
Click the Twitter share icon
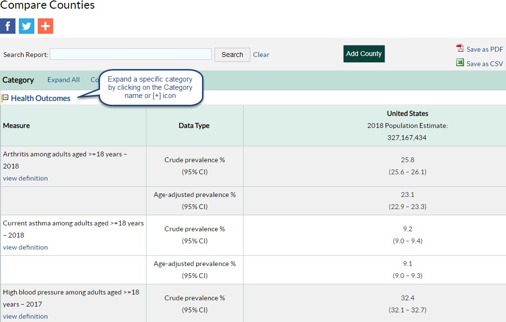point(27,26)
